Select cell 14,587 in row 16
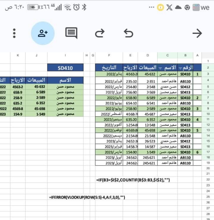Image resolution: width=214 pixels, height=220 pixels. pyautogui.click(x=148, y=147)
